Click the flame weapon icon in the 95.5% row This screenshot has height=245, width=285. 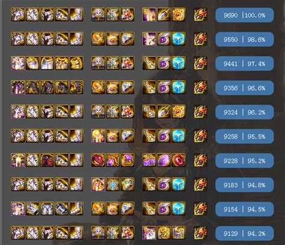[200, 136]
